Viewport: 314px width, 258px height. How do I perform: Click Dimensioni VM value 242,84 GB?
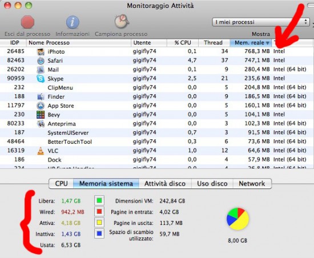tap(172, 201)
